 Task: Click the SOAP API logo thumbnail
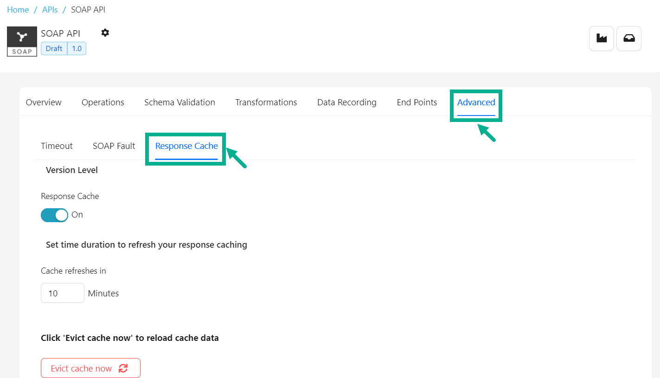pyautogui.click(x=22, y=41)
